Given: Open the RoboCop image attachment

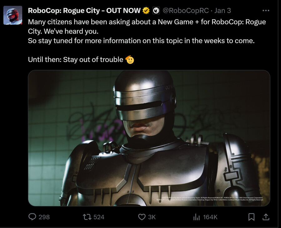Looking at the screenshot, I should click(x=149, y=138).
